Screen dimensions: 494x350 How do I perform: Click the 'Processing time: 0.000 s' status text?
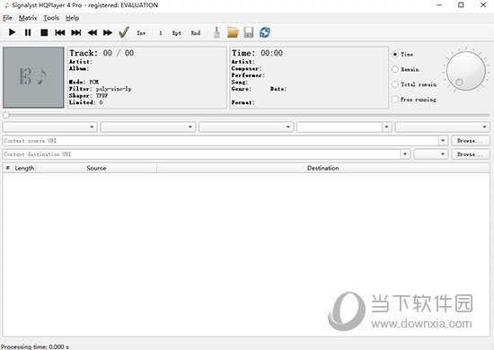tap(35, 346)
